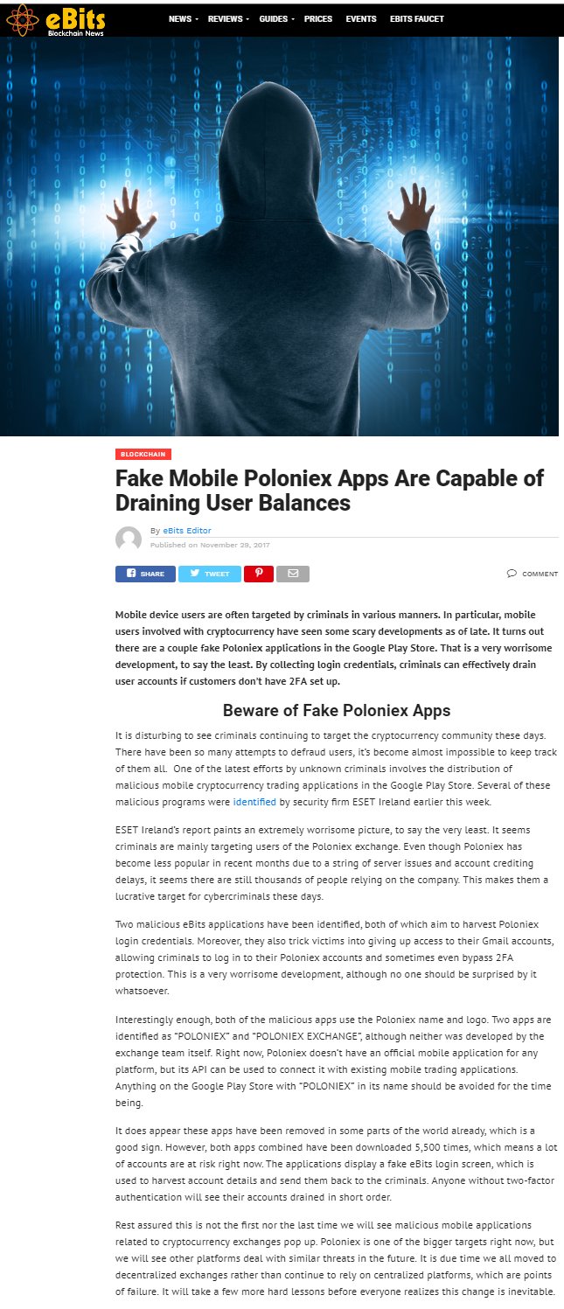Expand the News dropdown menu
This screenshot has height=1309, width=564.
(x=183, y=19)
